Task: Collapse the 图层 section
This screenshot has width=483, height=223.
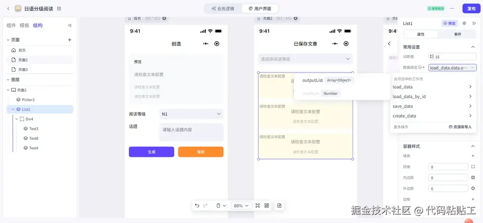Action: [8, 80]
